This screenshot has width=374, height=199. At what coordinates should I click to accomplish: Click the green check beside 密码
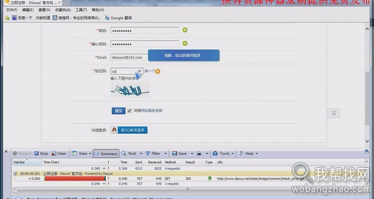click(185, 30)
